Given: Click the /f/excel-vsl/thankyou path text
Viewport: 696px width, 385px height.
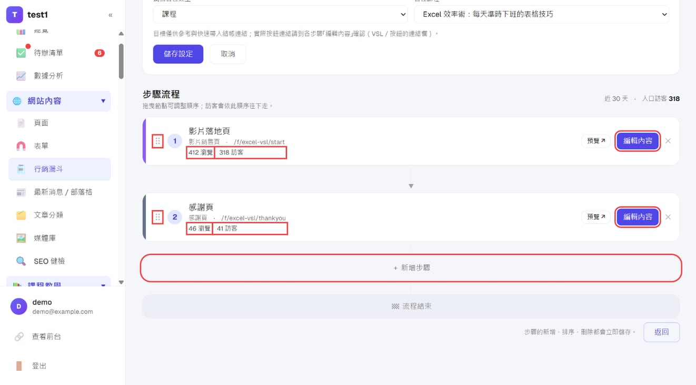Looking at the screenshot, I should pos(253,218).
